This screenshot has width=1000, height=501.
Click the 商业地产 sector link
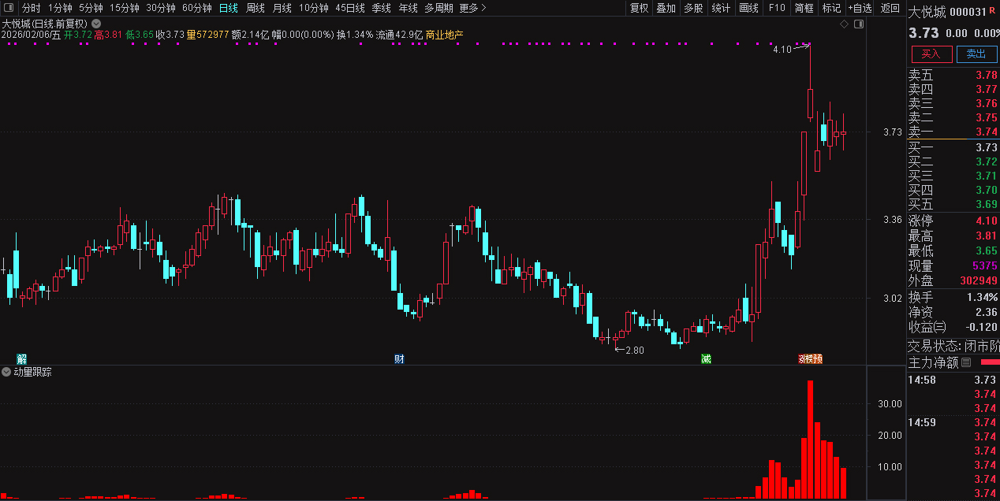tap(445, 35)
